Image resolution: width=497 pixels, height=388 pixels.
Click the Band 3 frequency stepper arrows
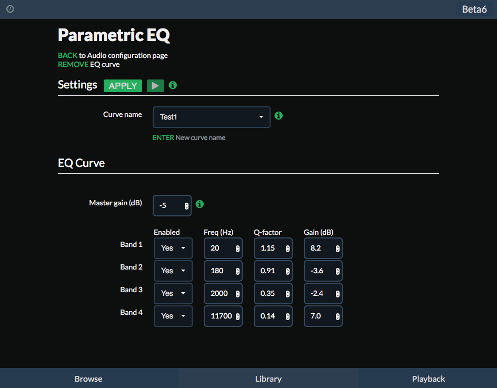pyautogui.click(x=237, y=294)
